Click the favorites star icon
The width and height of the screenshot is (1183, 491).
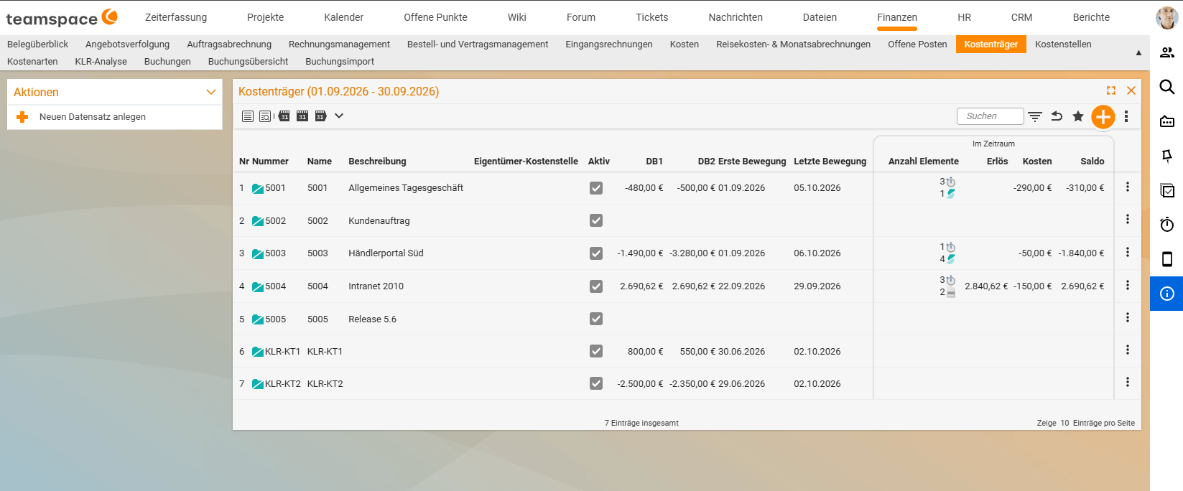1078,116
